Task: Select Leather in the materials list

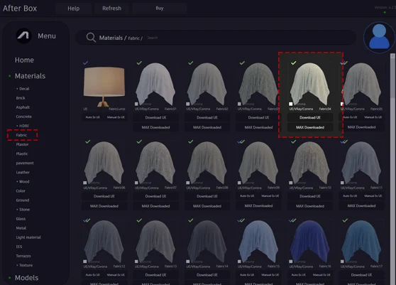Action: point(23,172)
